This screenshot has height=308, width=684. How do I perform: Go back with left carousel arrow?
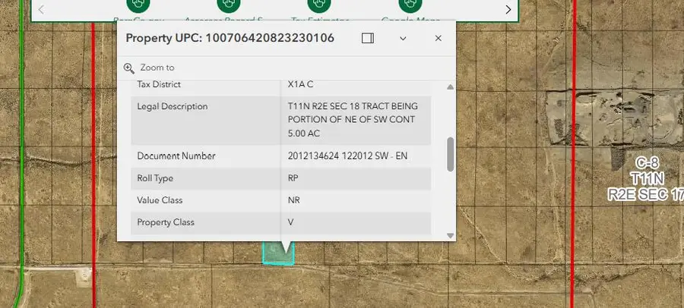coord(41,9)
